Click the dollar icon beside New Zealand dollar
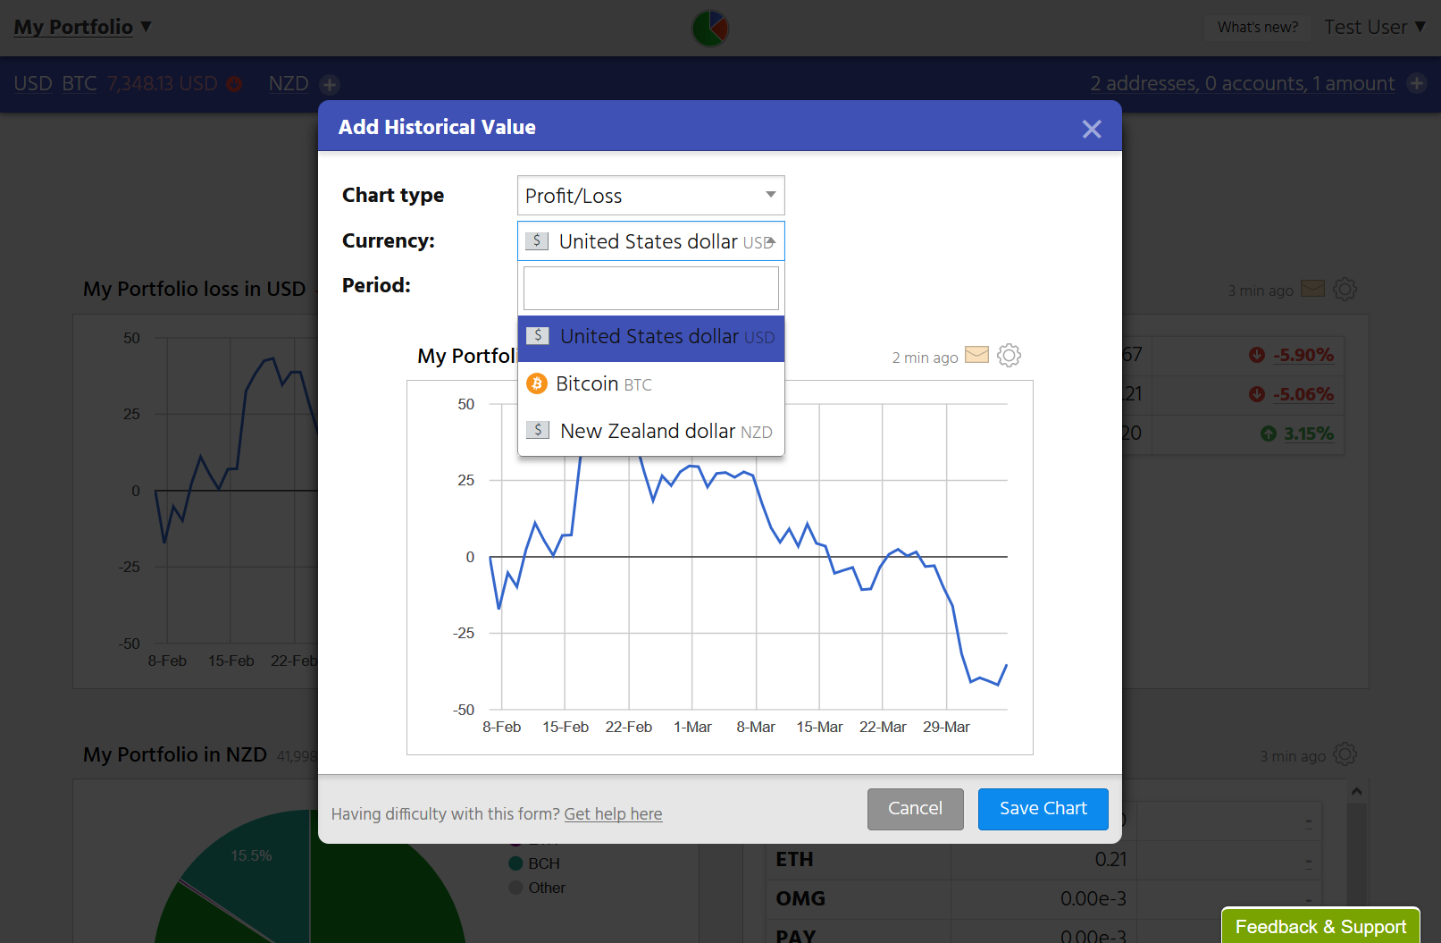 [x=538, y=430]
